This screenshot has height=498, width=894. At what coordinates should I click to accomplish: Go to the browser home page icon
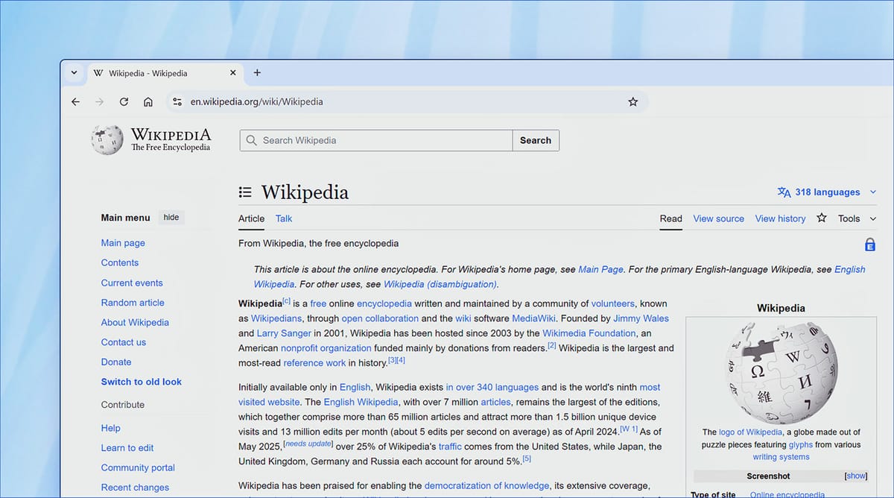click(148, 101)
